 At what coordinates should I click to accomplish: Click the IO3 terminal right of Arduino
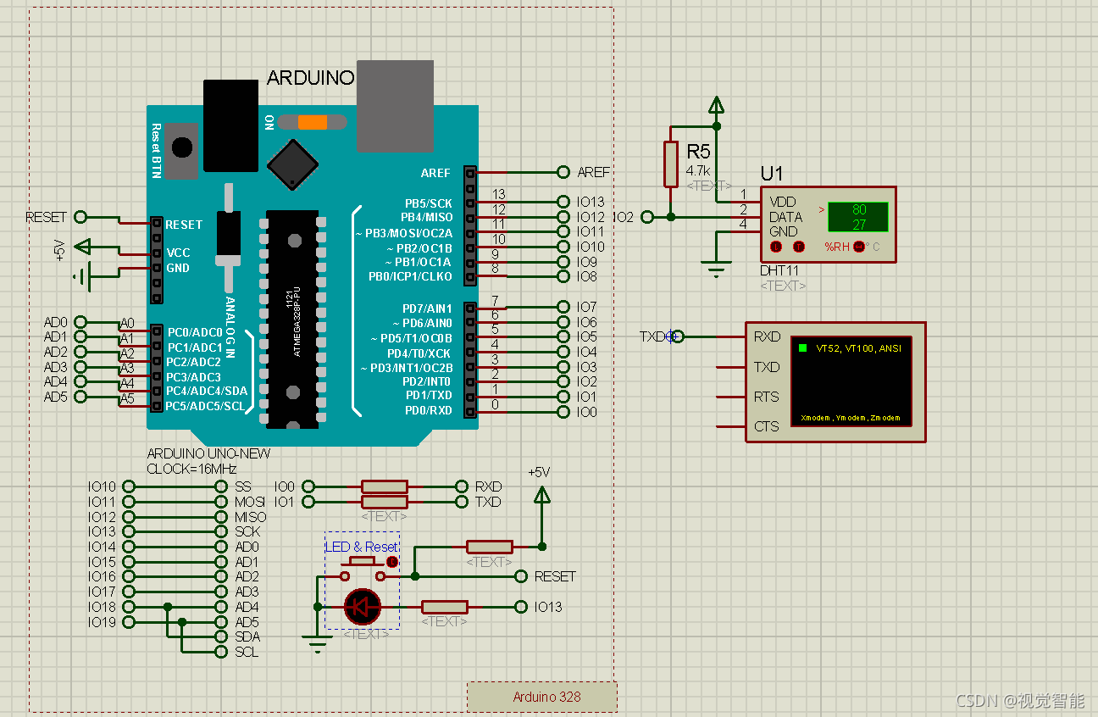pyautogui.click(x=563, y=367)
